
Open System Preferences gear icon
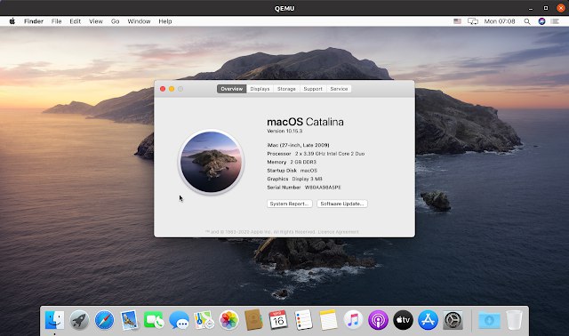click(453, 320)
